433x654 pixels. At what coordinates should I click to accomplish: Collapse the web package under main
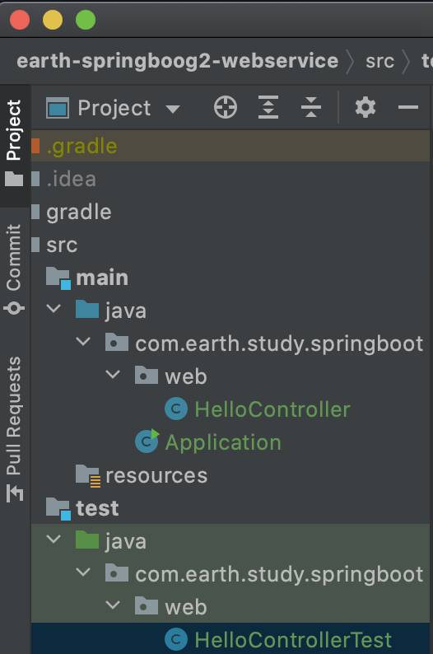(113, 374)
